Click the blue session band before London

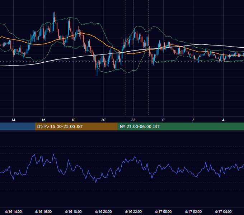point(18,126)
